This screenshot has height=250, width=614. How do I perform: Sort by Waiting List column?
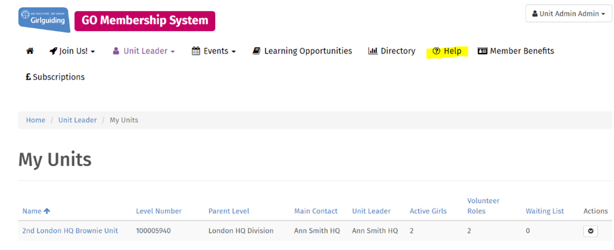pyautogui.click(x=545, y=211)
